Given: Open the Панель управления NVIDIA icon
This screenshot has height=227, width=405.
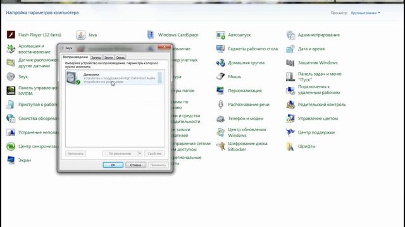Looking at the screenshot, I should [x=11, y=91].
